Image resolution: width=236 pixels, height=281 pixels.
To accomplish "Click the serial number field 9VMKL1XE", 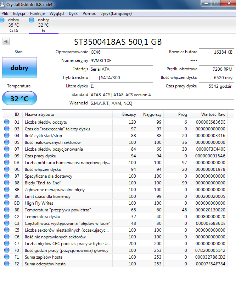I will (122, 61).
